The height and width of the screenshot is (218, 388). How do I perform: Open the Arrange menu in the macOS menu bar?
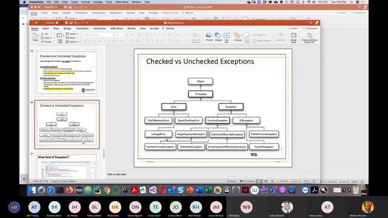[98, 2]
